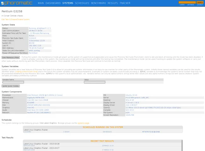Follow the 'creating a benchmark ticket' link

(x=26, y=72)
